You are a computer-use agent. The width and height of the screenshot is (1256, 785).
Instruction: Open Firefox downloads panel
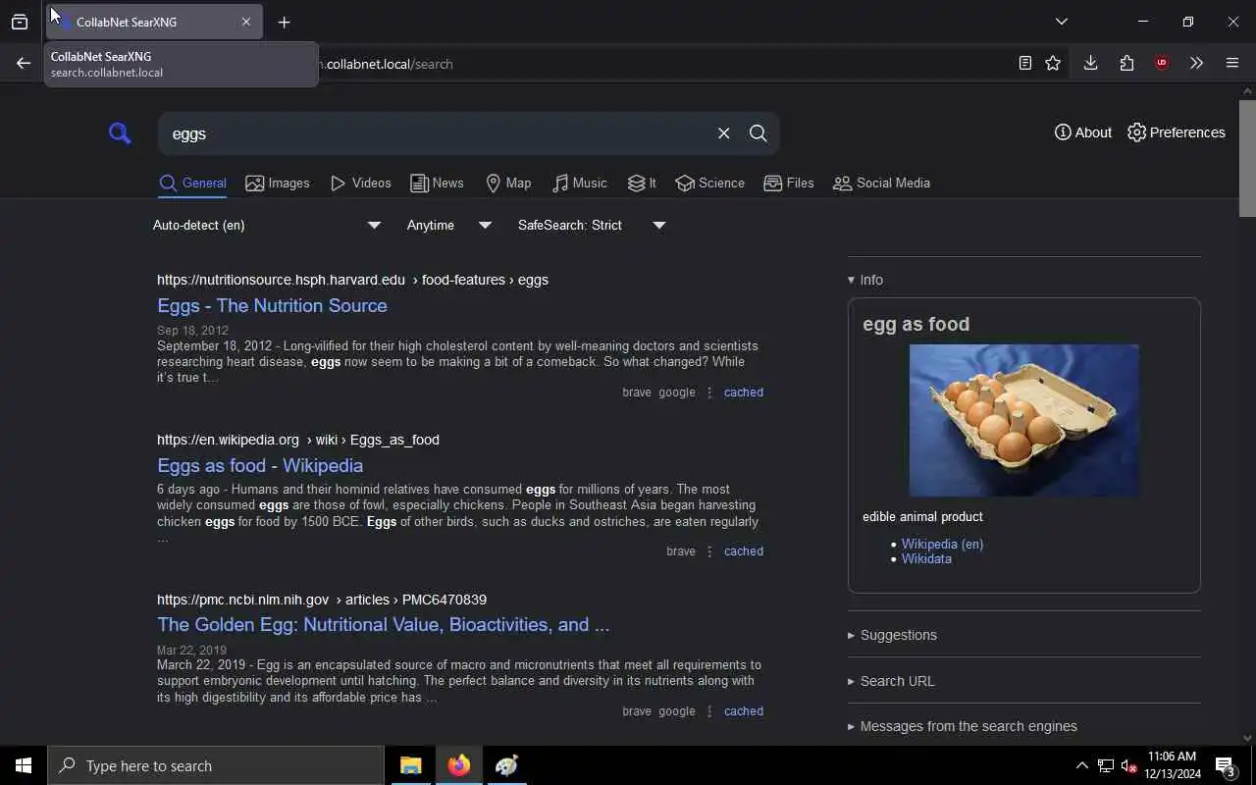1090,63
